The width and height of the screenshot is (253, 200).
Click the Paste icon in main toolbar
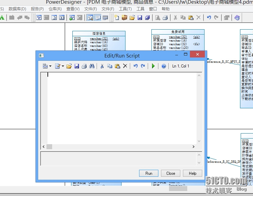click(191, 17)
